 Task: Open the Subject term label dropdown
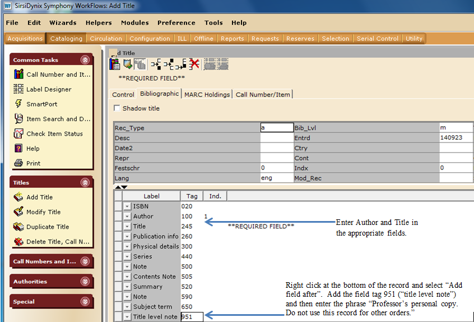(x=127, y=307)
